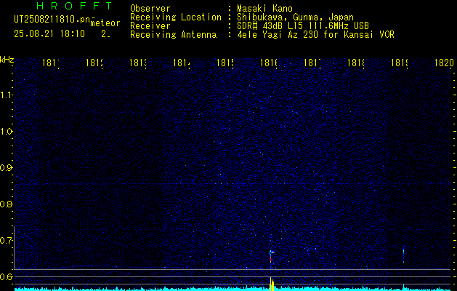Click the 1820 time axis label
Image resolution: width=457 pixels, height=291 pixels.
coord(444,63)
